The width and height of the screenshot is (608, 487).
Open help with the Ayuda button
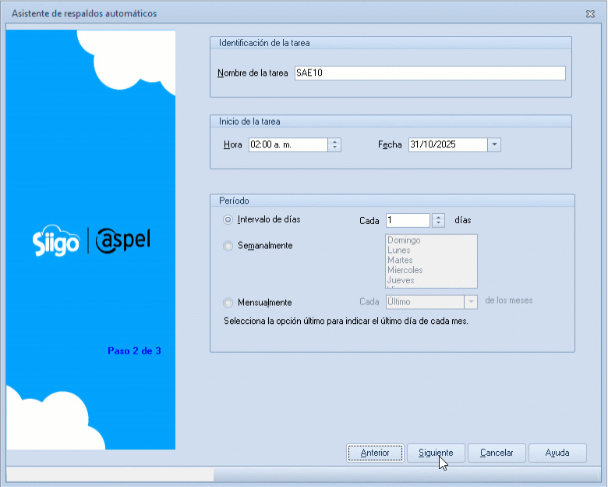coord(557,453)
